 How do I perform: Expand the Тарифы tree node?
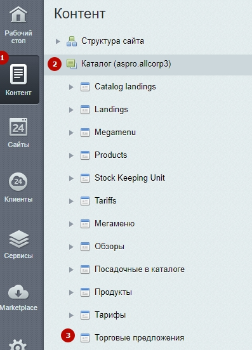coord(71,315)
